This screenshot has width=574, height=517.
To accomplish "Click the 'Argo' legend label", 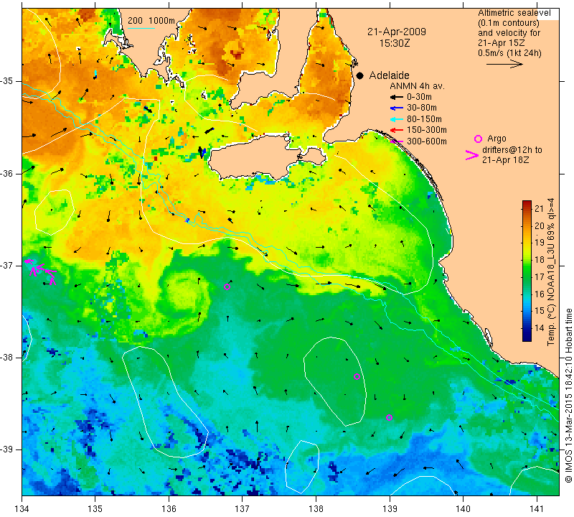I will click(497, 139).
